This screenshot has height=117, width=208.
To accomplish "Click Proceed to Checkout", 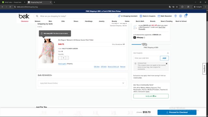I will (x=177, y=112).
